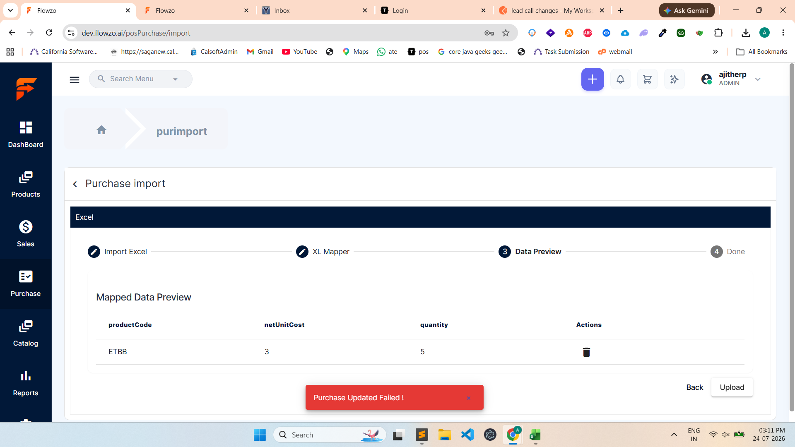Click the Ask Gemini button
This screenshot has height=447, width=795.
click(687, 10)
